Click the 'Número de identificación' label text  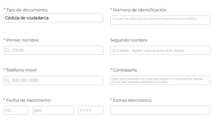coord(140,10)
